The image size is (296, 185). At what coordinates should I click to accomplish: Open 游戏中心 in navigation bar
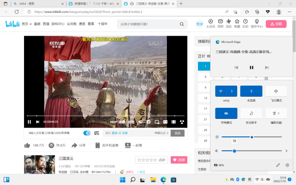tap(58, 24)
